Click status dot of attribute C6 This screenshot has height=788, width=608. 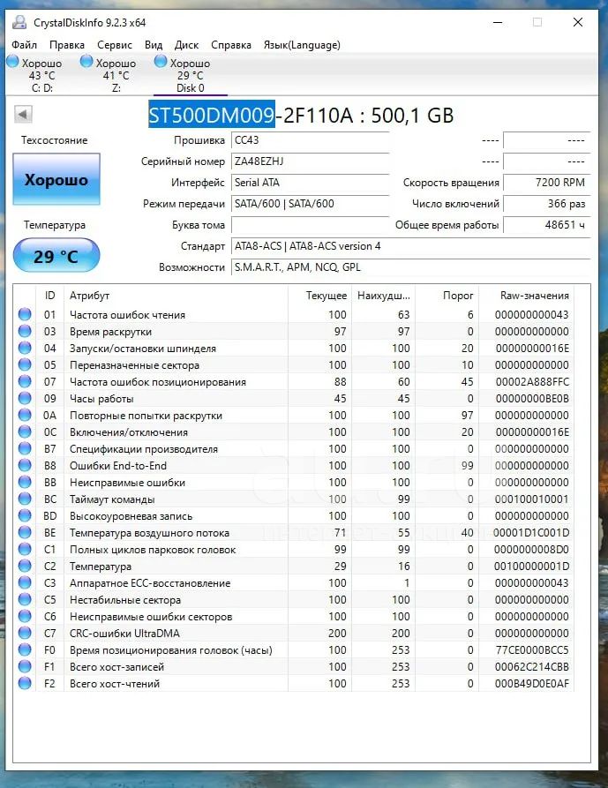(25, 616)
